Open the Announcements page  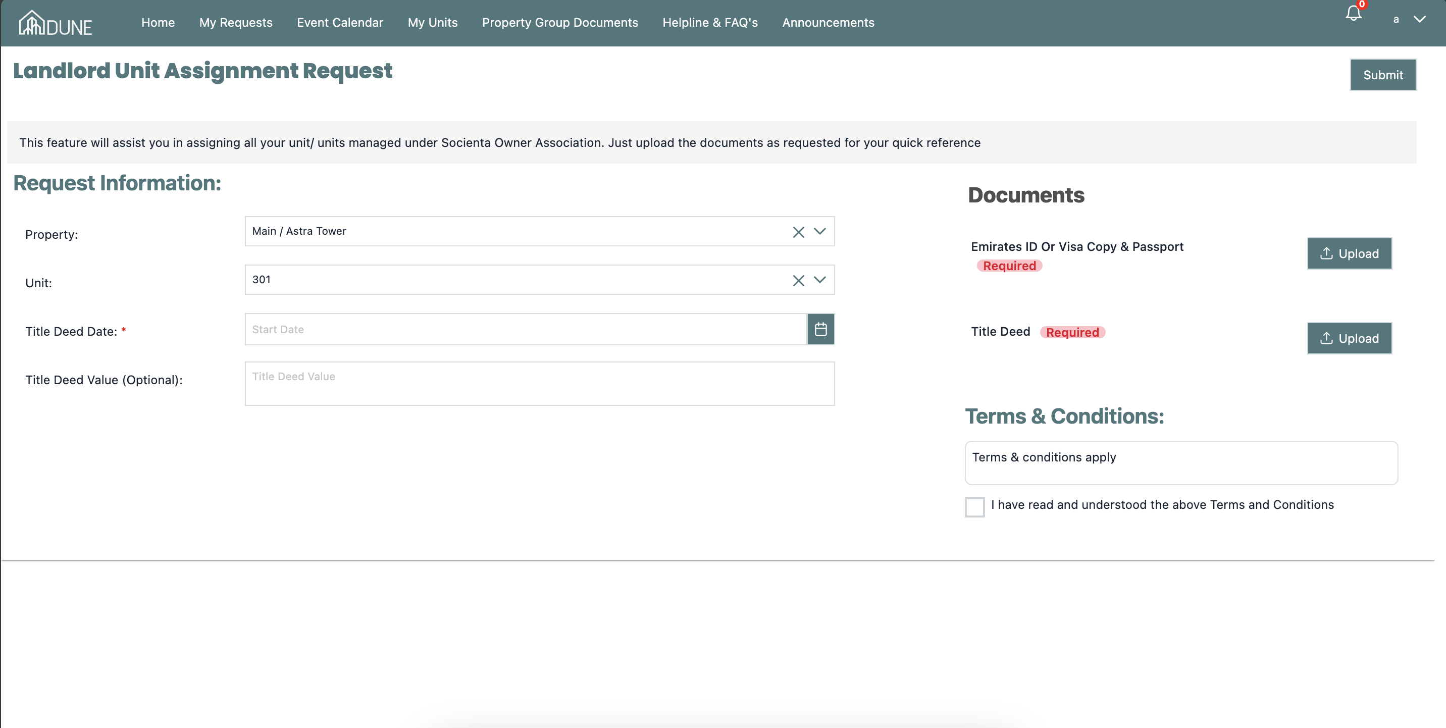coord(828,22)
